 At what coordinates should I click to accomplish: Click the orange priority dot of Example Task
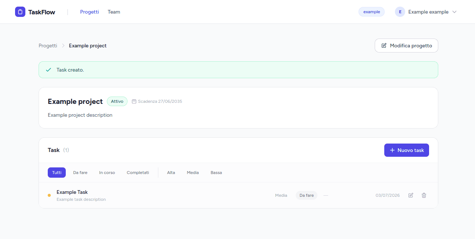click(x=49, y=195)
